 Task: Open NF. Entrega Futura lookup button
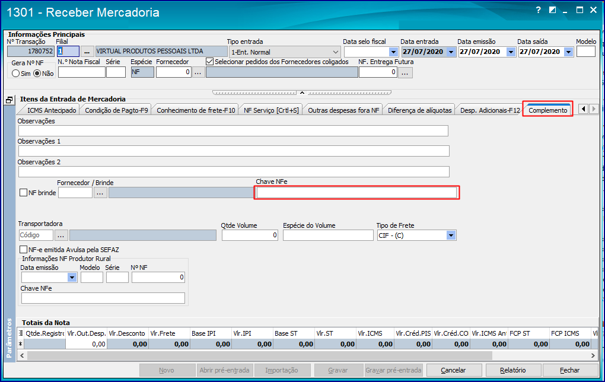pyautogui.click(x=405, y=72)
